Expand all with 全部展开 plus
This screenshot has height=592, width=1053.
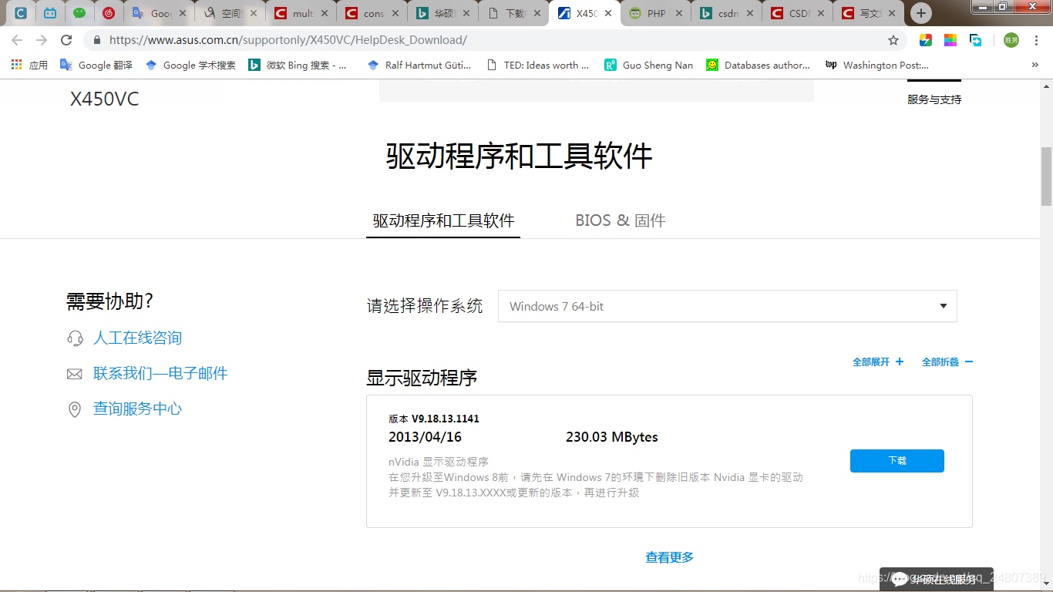pos(878,362)
